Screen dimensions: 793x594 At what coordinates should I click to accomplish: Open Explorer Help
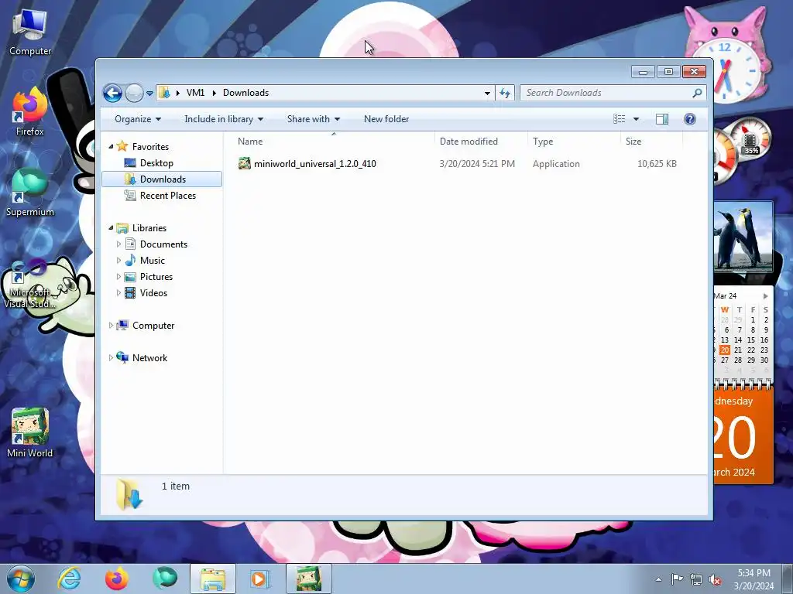(x=690, y=119)
